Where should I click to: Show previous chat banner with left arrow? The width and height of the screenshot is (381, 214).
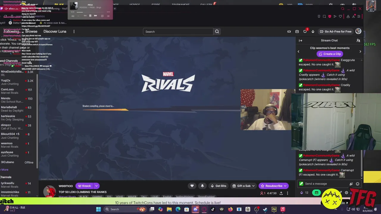[x=299, y=51]
